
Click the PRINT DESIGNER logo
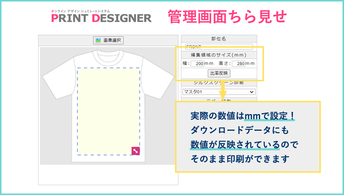(x=101, y=16)
